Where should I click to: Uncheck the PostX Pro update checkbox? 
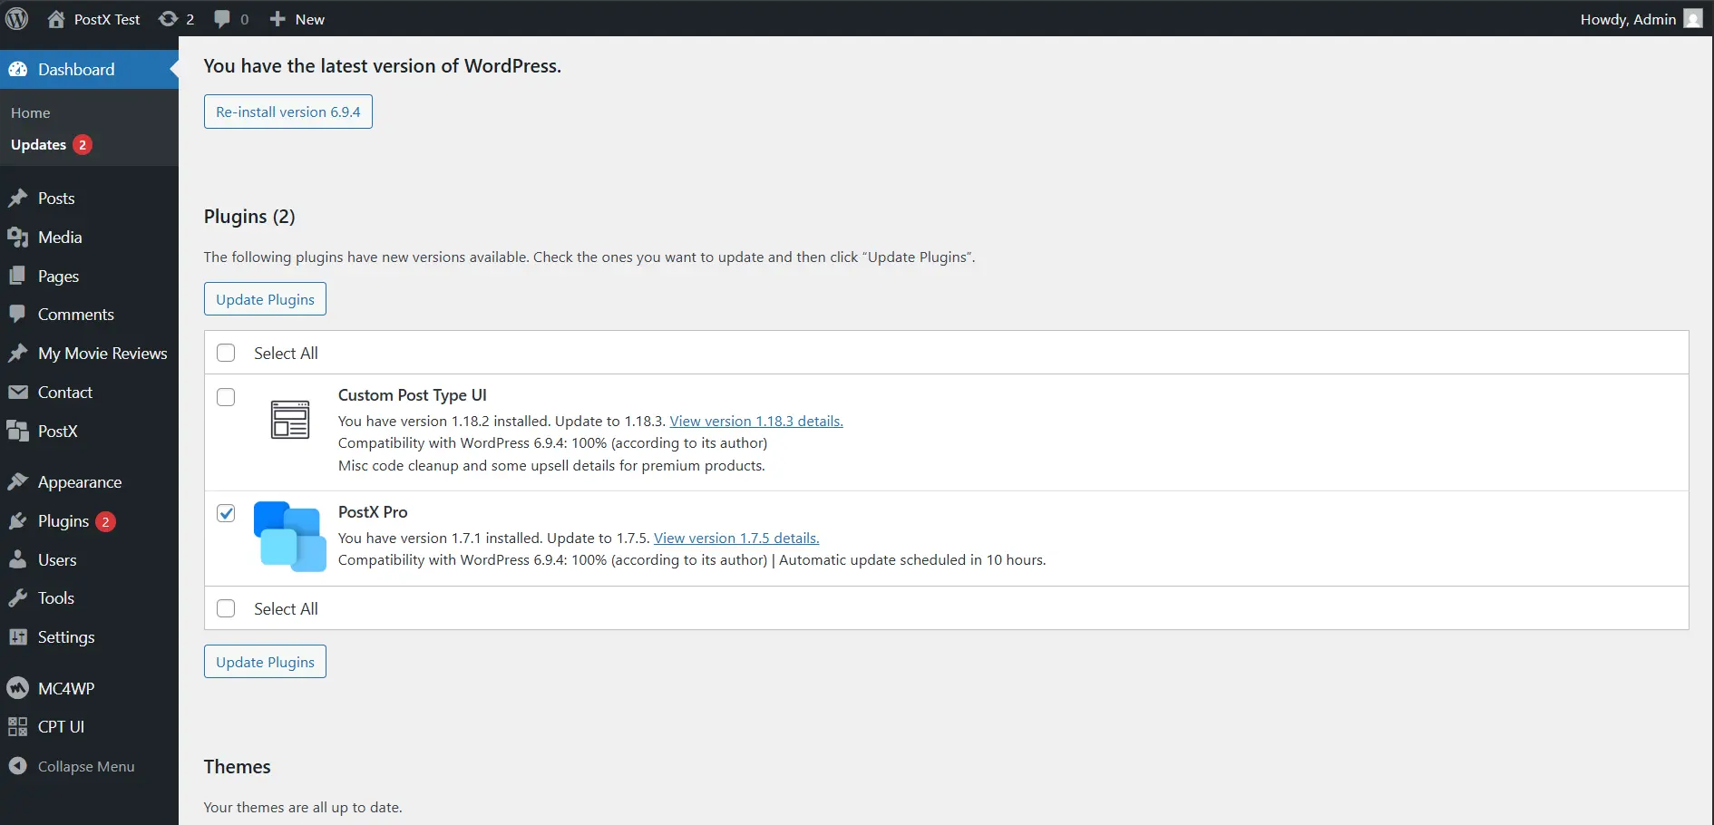pos(225,512)
